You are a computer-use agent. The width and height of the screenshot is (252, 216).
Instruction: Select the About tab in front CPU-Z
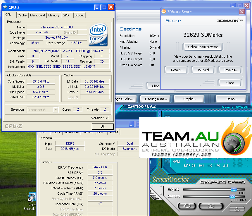80,15
